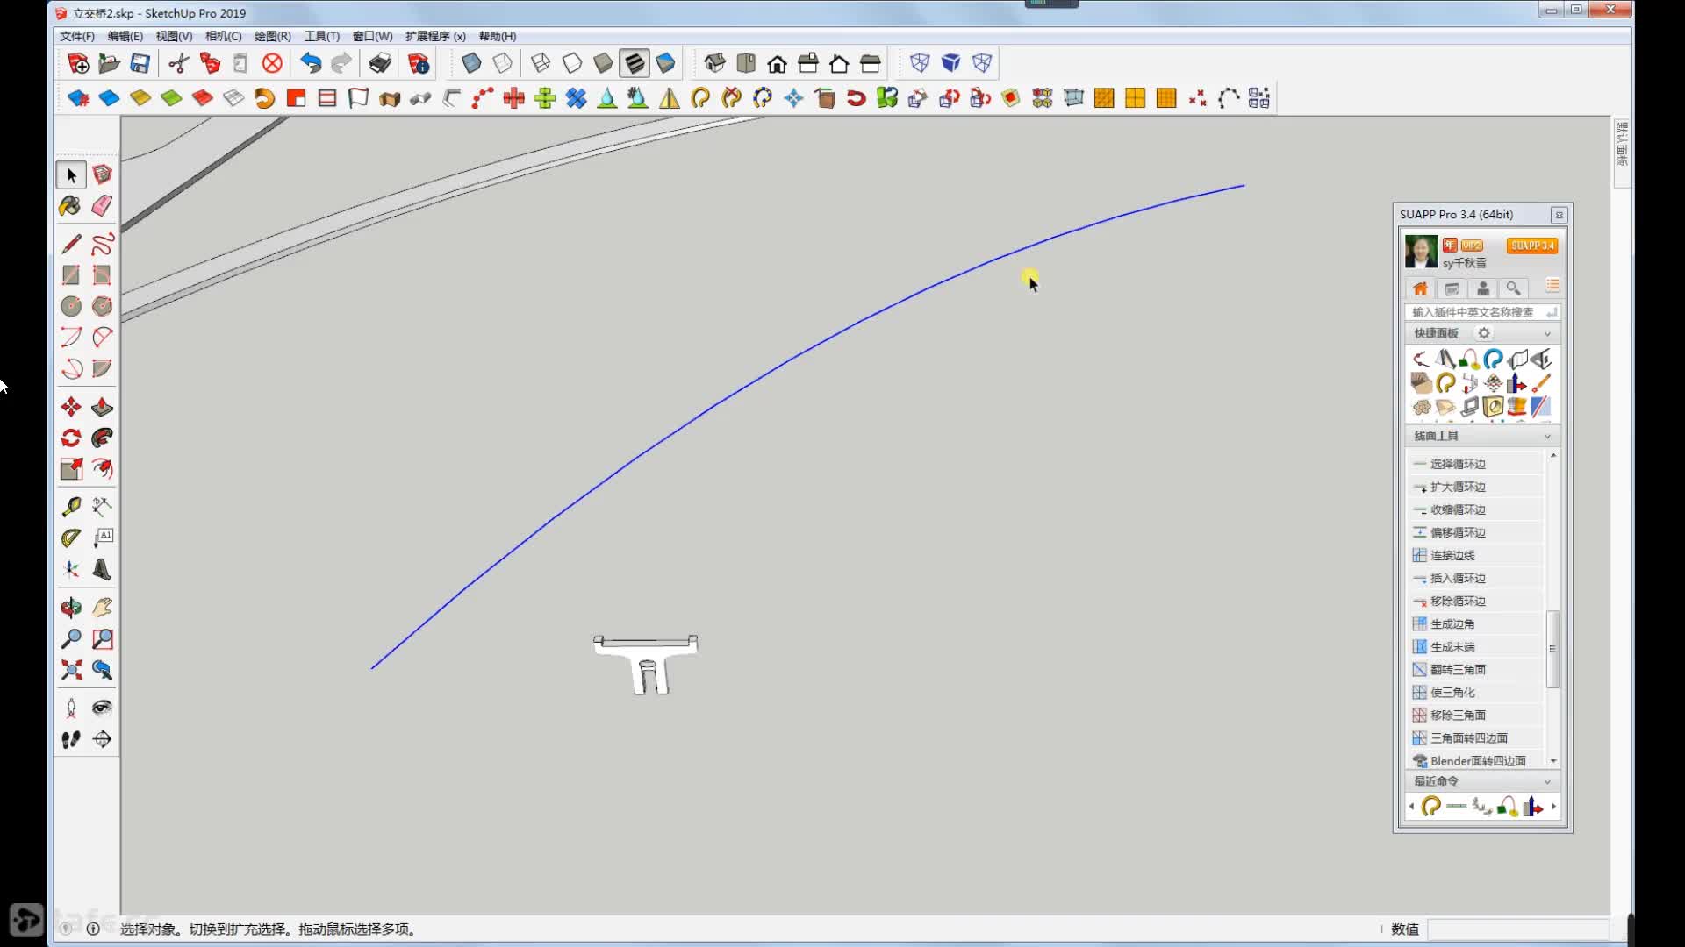Select the Tape Measure tool

(x=71, y=506)
